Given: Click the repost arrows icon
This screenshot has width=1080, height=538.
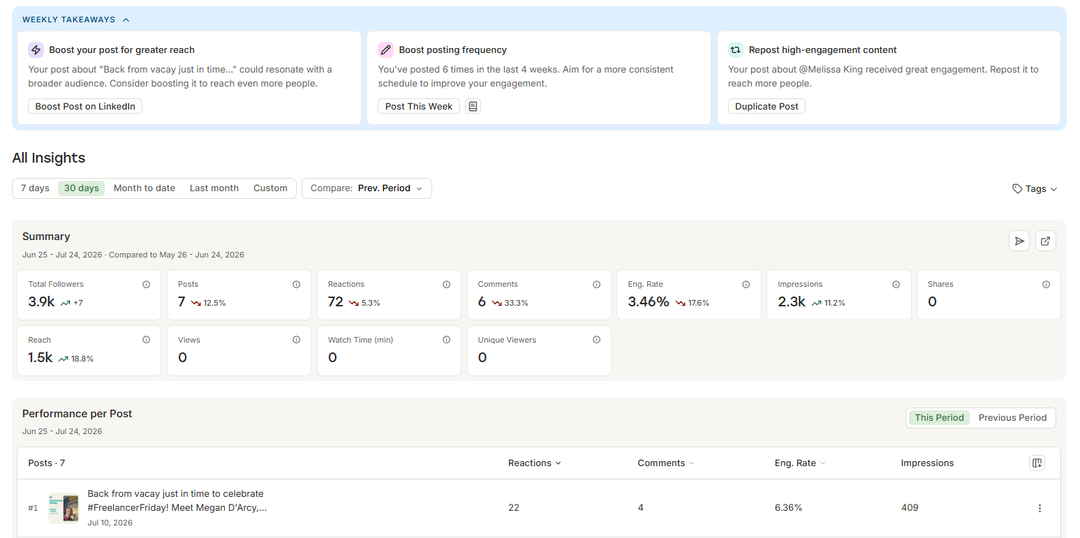Looking at the screenshot, I should coord(736,50).
